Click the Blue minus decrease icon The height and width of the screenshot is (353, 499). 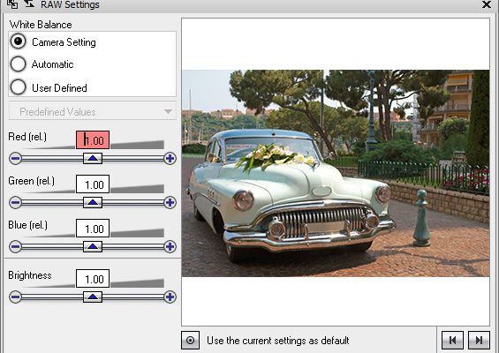(x=15, y=246)
